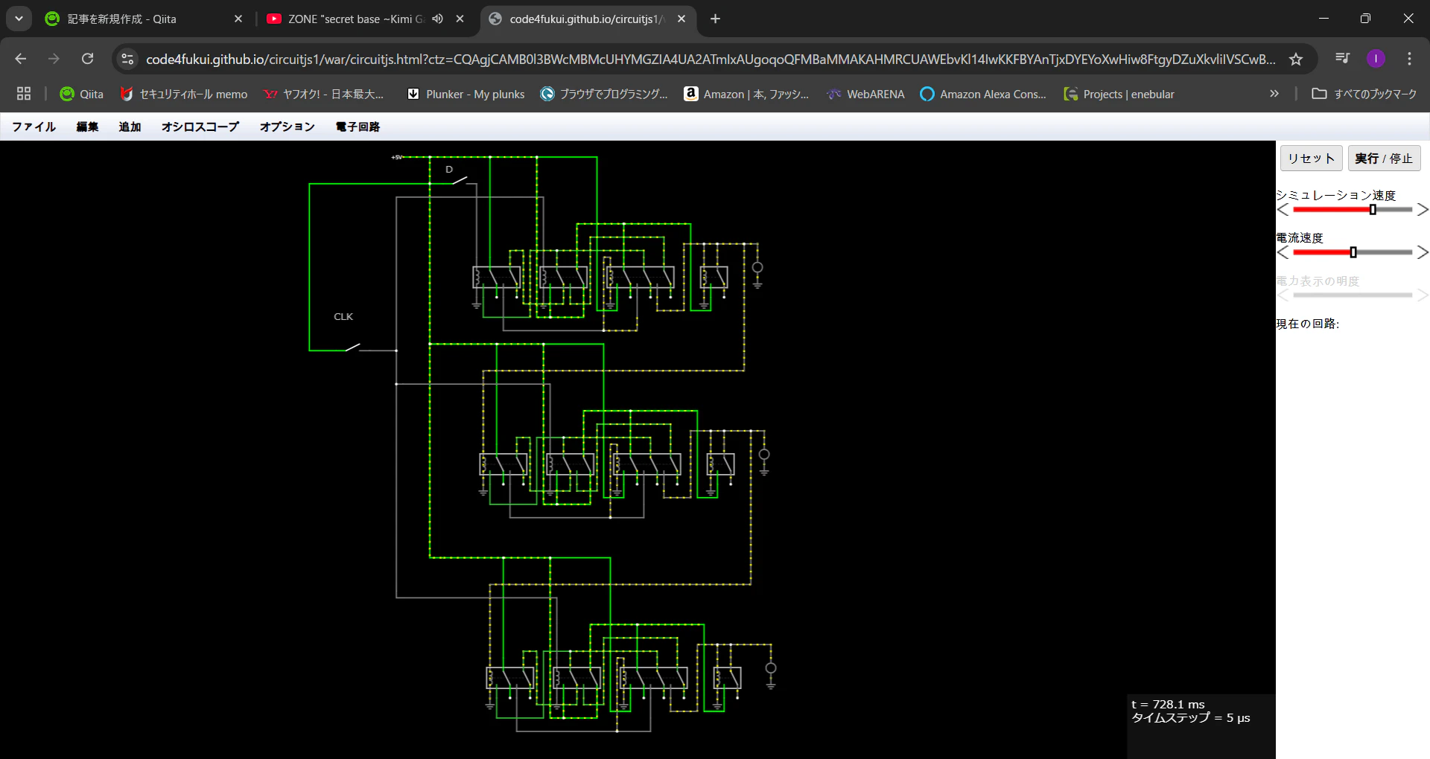Expand the tab search dropdown arrow

[x=19, y=19]
